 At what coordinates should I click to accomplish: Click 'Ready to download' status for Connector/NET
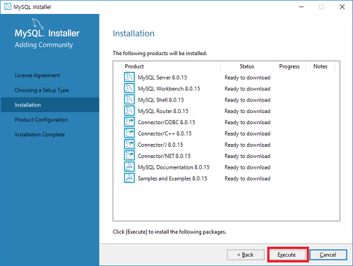[247, 156]
